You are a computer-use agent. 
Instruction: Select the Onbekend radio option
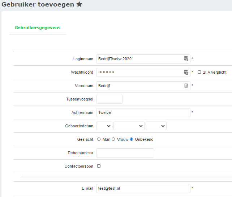click(x=132, y=139)
